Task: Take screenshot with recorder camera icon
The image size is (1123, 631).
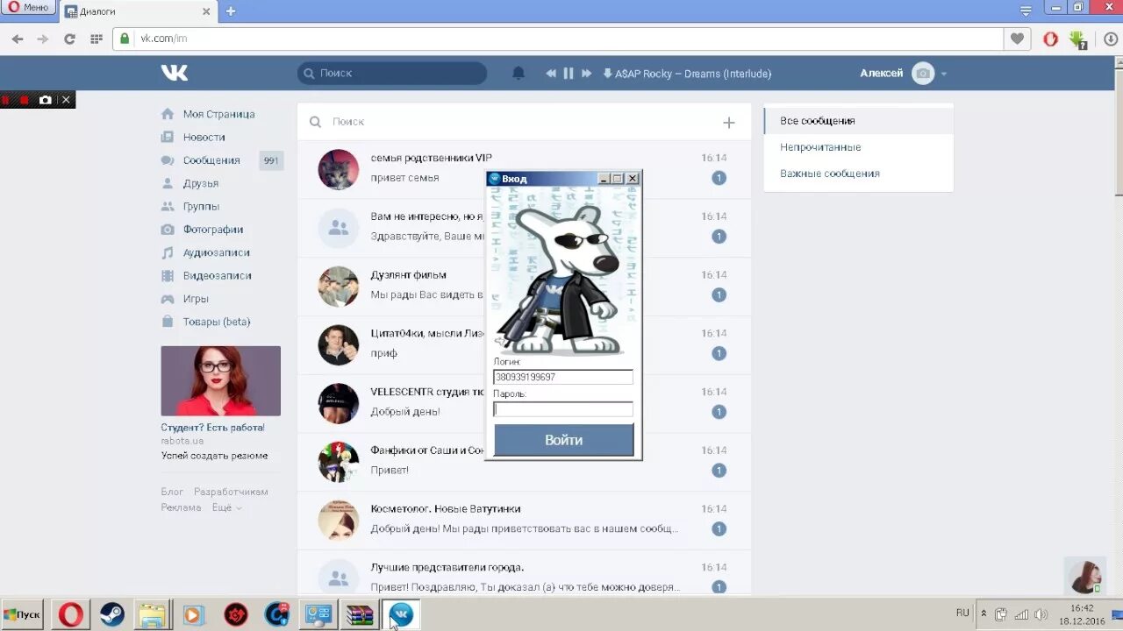Action: pyautogui.click(x=46, y=100)
